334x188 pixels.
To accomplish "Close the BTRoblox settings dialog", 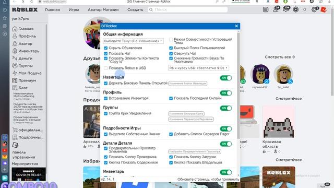I will click(236, 26).
